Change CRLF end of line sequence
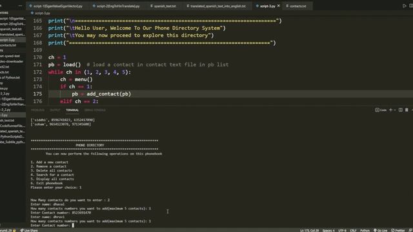This screenshot has width=413, height=232. point(353,230)
